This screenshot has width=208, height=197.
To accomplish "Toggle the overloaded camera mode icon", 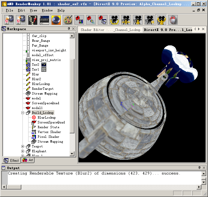I will (x=161, y=20).
